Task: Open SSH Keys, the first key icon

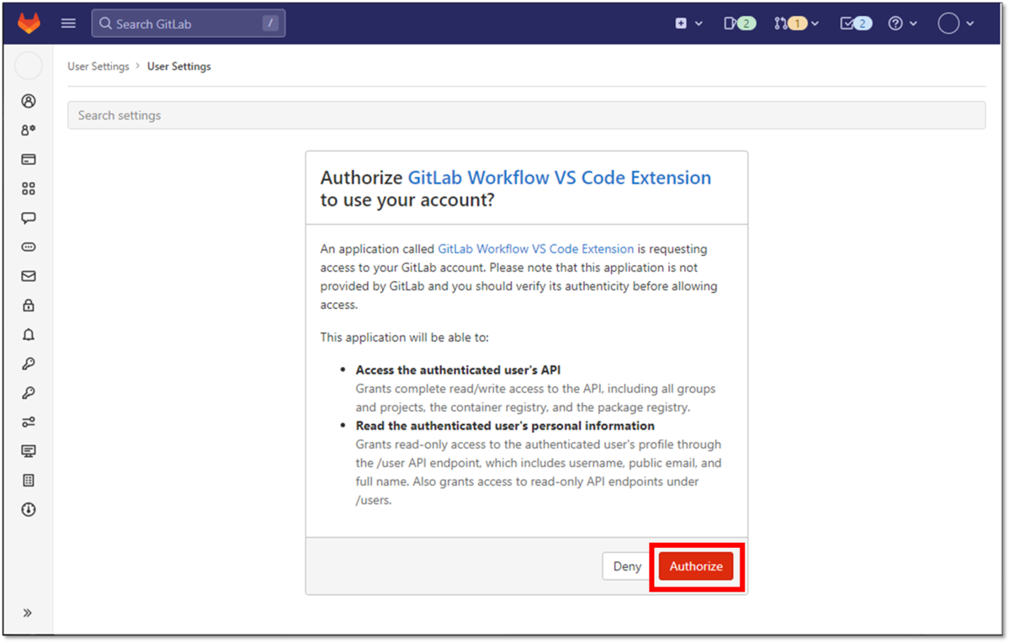Action: click(x=29, y=364)
